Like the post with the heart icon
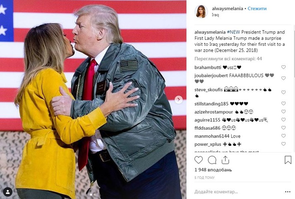 199,160
